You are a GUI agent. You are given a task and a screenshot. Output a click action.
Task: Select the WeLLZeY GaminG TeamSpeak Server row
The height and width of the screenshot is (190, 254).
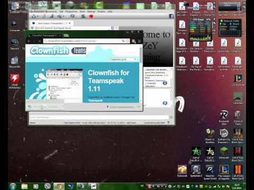coord(74,28)
